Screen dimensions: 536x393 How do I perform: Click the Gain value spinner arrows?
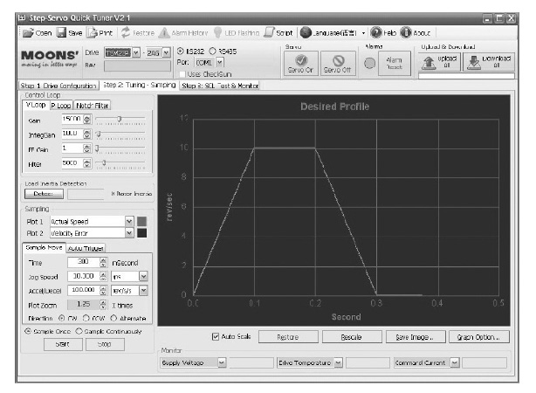[x=87, y=120]
